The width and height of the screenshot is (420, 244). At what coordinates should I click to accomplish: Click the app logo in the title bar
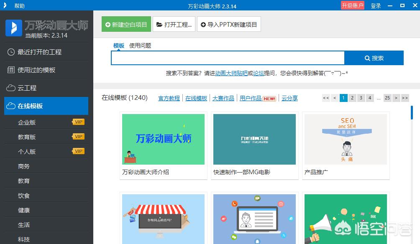(5, 5)
